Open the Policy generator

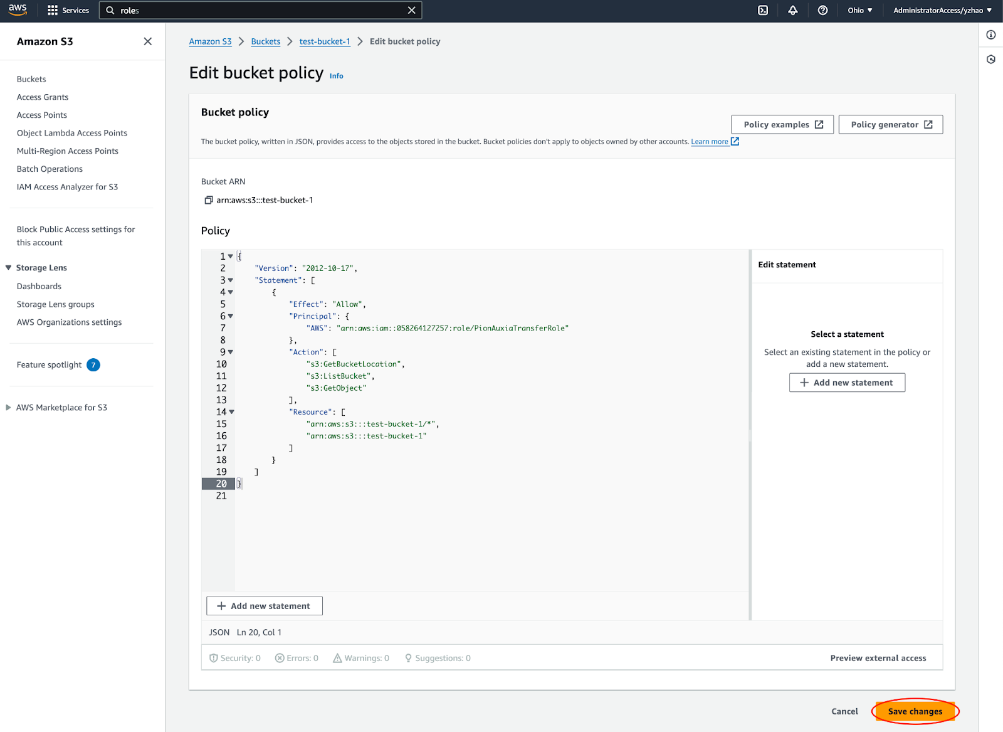(x=891, y=125)
